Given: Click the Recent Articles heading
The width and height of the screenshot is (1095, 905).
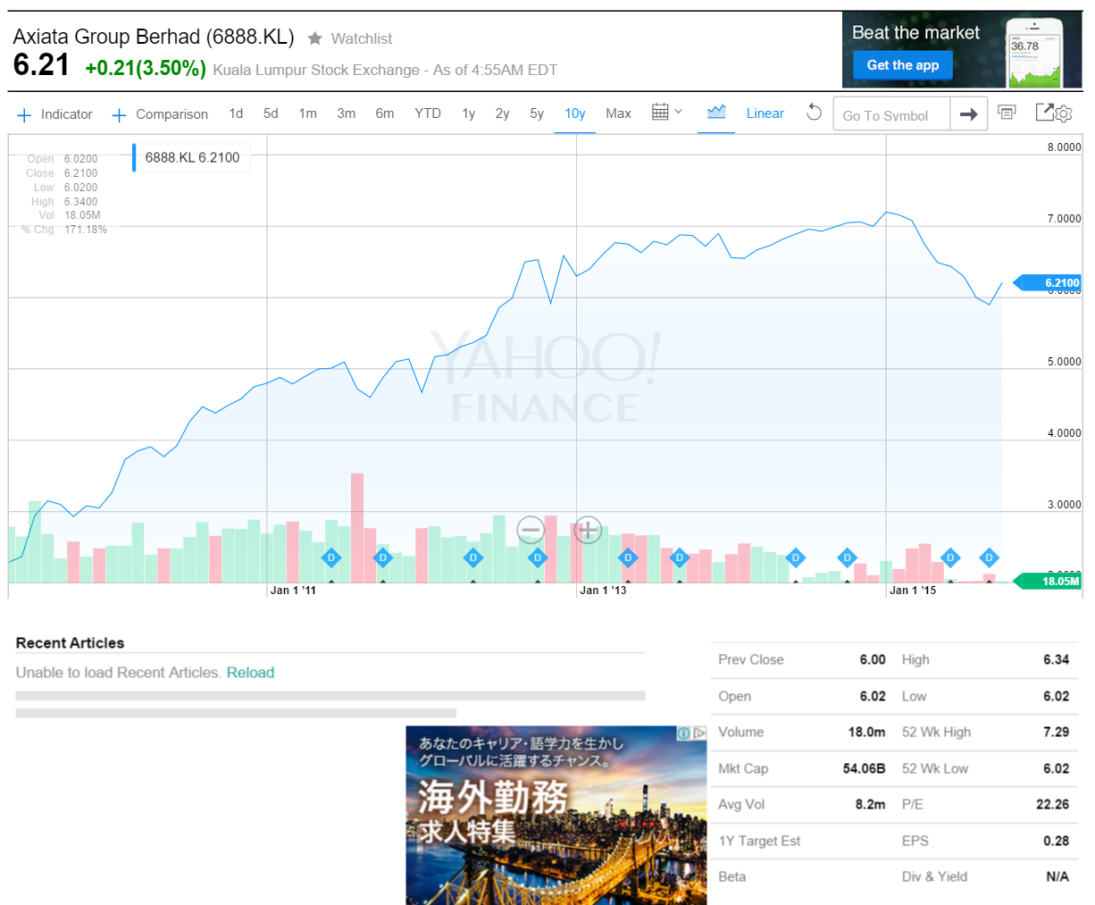Looking at the screenshot, I should [70, 642].
